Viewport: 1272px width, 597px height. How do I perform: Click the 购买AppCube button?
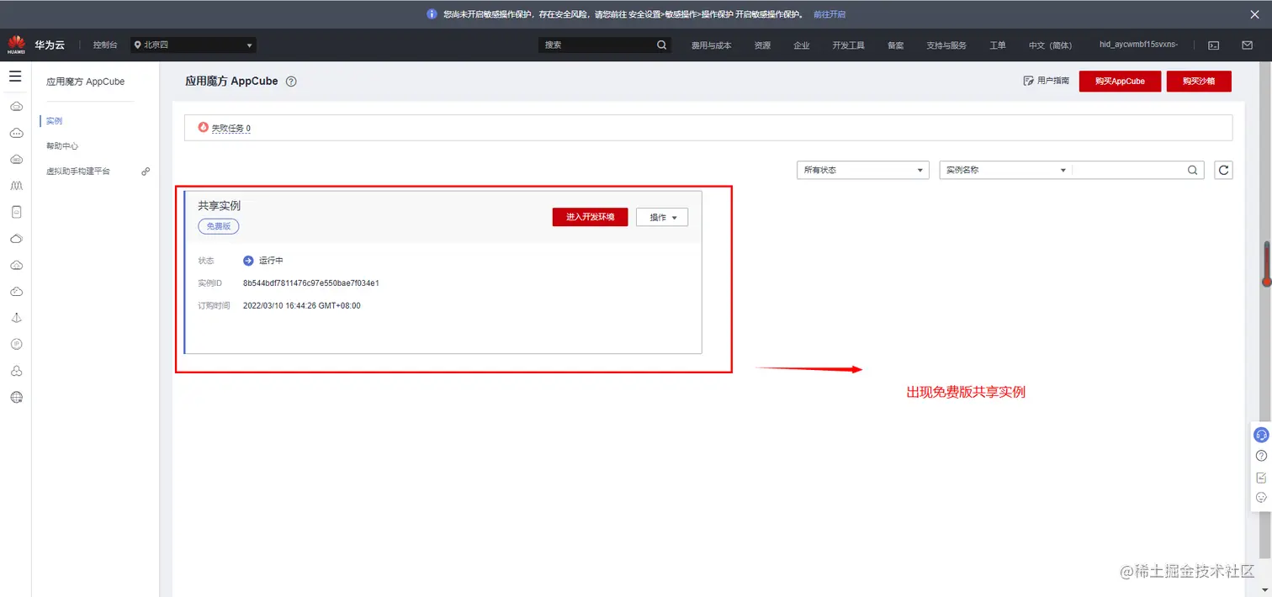click(x=1120, y=81)
